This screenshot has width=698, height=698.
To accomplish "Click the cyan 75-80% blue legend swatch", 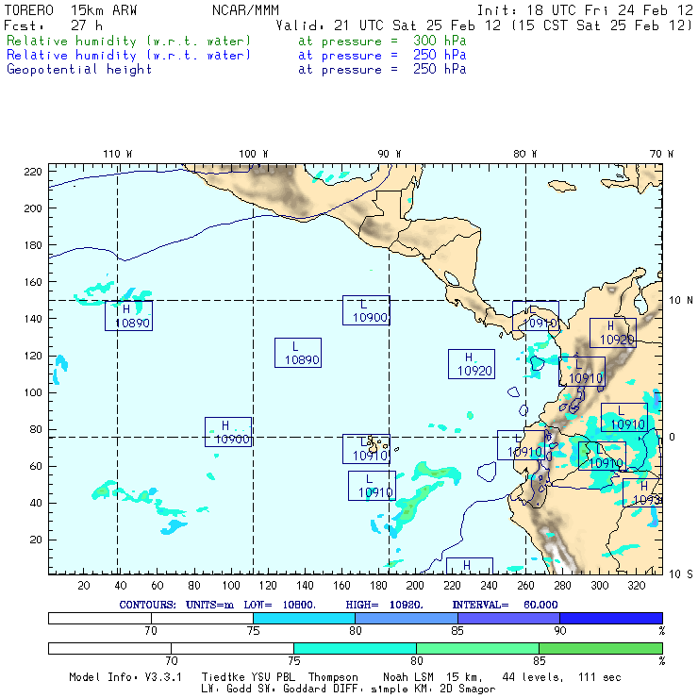I will click(x=304, y=618).
